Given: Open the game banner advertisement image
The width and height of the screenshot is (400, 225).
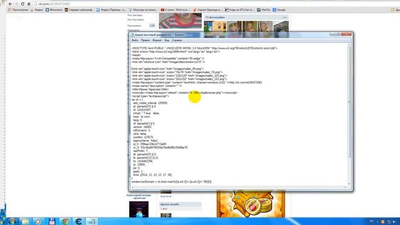Looking at the screenshot, I should [251, 204].
